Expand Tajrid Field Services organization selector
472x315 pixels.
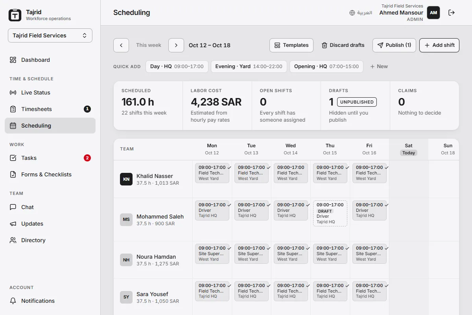50,35
